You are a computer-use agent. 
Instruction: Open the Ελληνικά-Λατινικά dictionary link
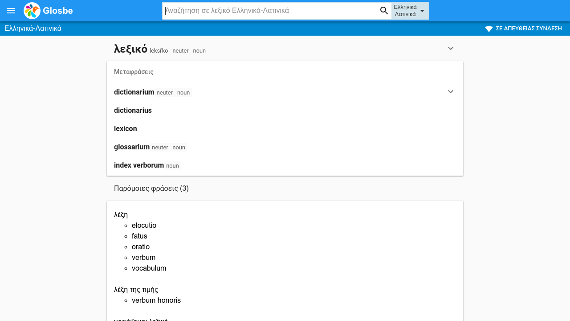tap(33, 29)
